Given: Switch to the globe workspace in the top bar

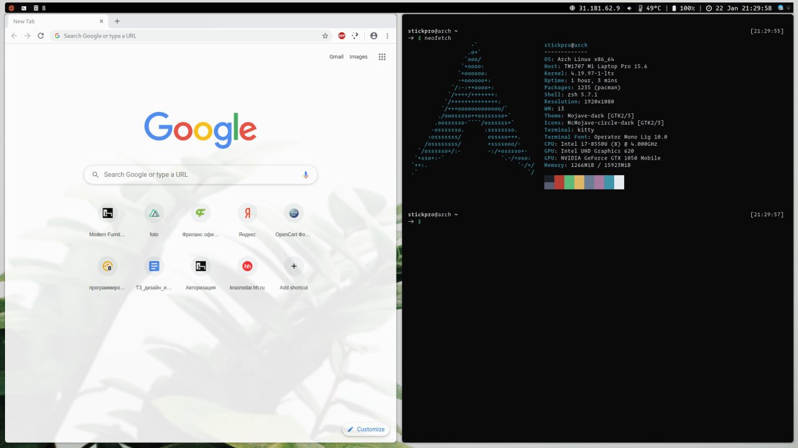Looking at the screenshot, I should pyautogui.click(x=11, y=8).
